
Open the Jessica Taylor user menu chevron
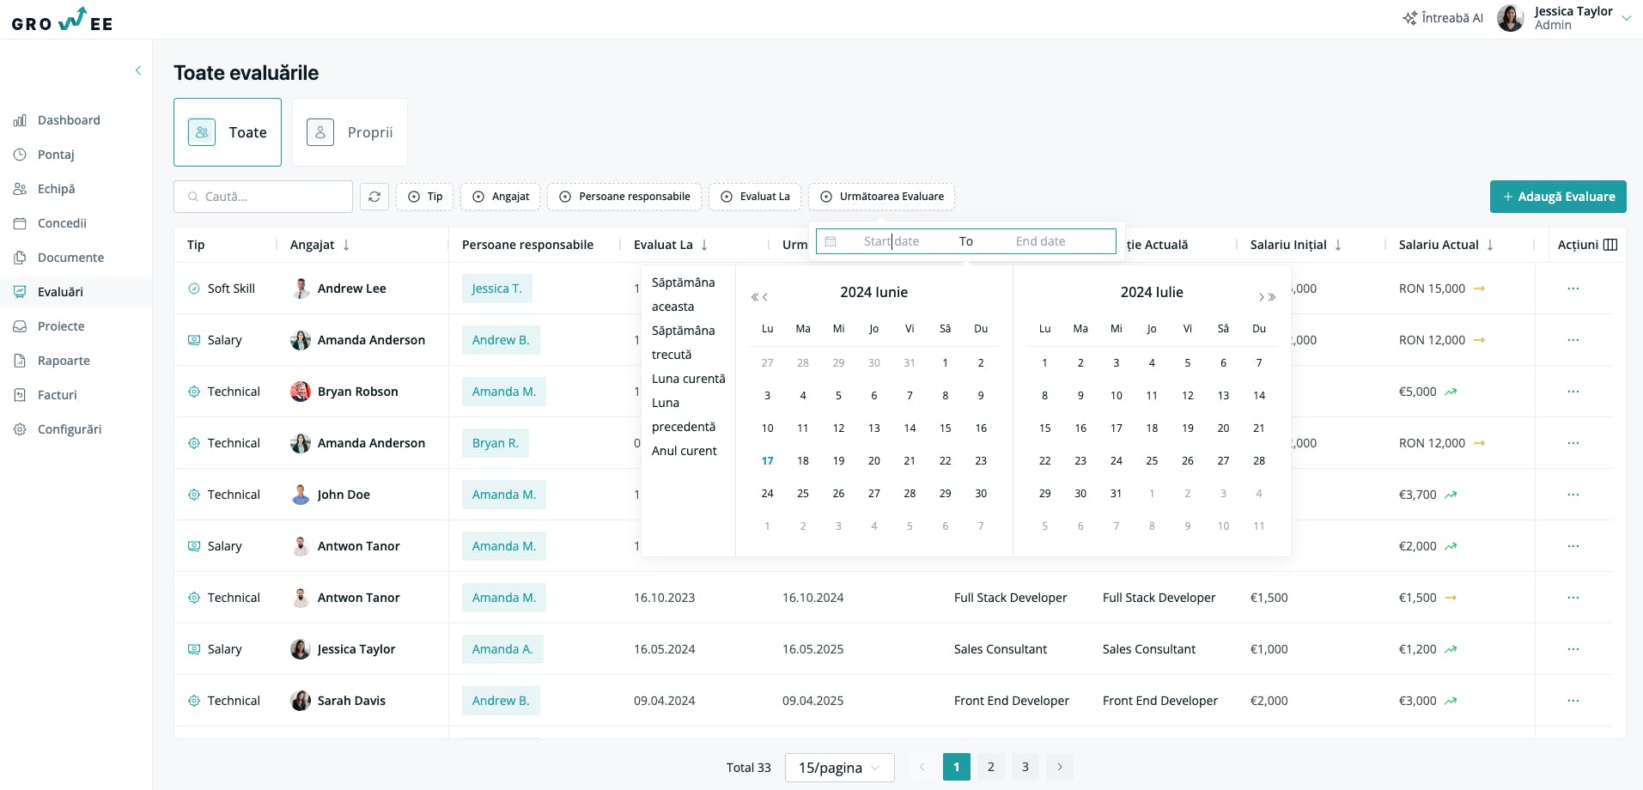coord(1626,18)
